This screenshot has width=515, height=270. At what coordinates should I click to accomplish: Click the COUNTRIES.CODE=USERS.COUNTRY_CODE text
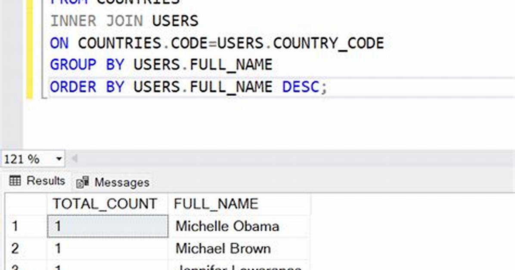point(231,43)
